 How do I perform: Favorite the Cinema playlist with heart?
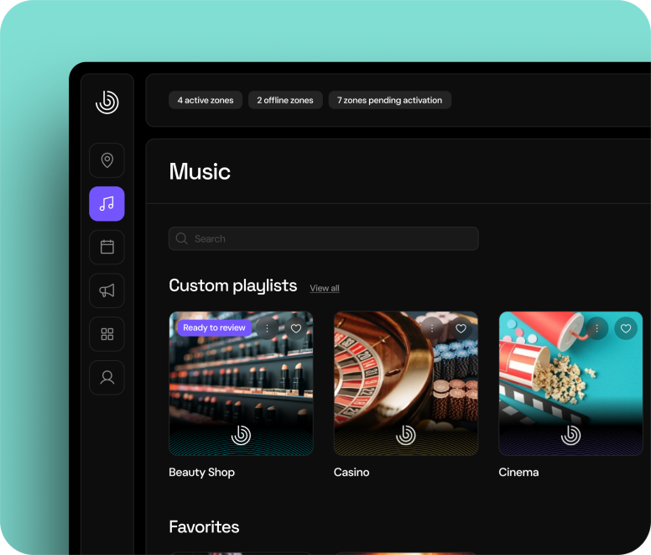[626, 328]
